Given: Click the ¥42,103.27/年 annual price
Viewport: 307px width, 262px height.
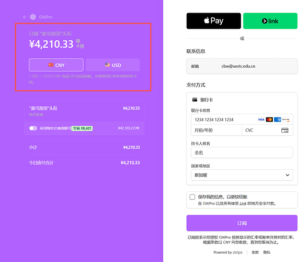Looking at the screenshot, I should pos(129,128).
